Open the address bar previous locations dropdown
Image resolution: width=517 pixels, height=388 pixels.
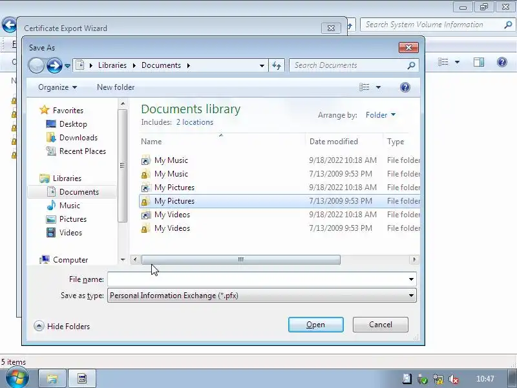[262, 65]
